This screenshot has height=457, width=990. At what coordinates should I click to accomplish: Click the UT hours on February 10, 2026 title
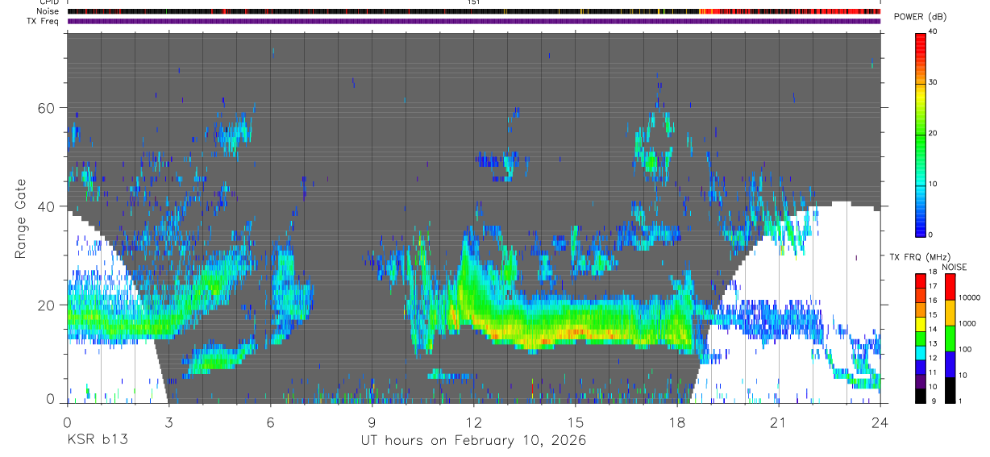472,441
